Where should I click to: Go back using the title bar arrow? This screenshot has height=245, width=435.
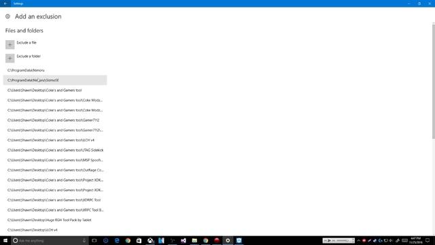tap(5, 3)
